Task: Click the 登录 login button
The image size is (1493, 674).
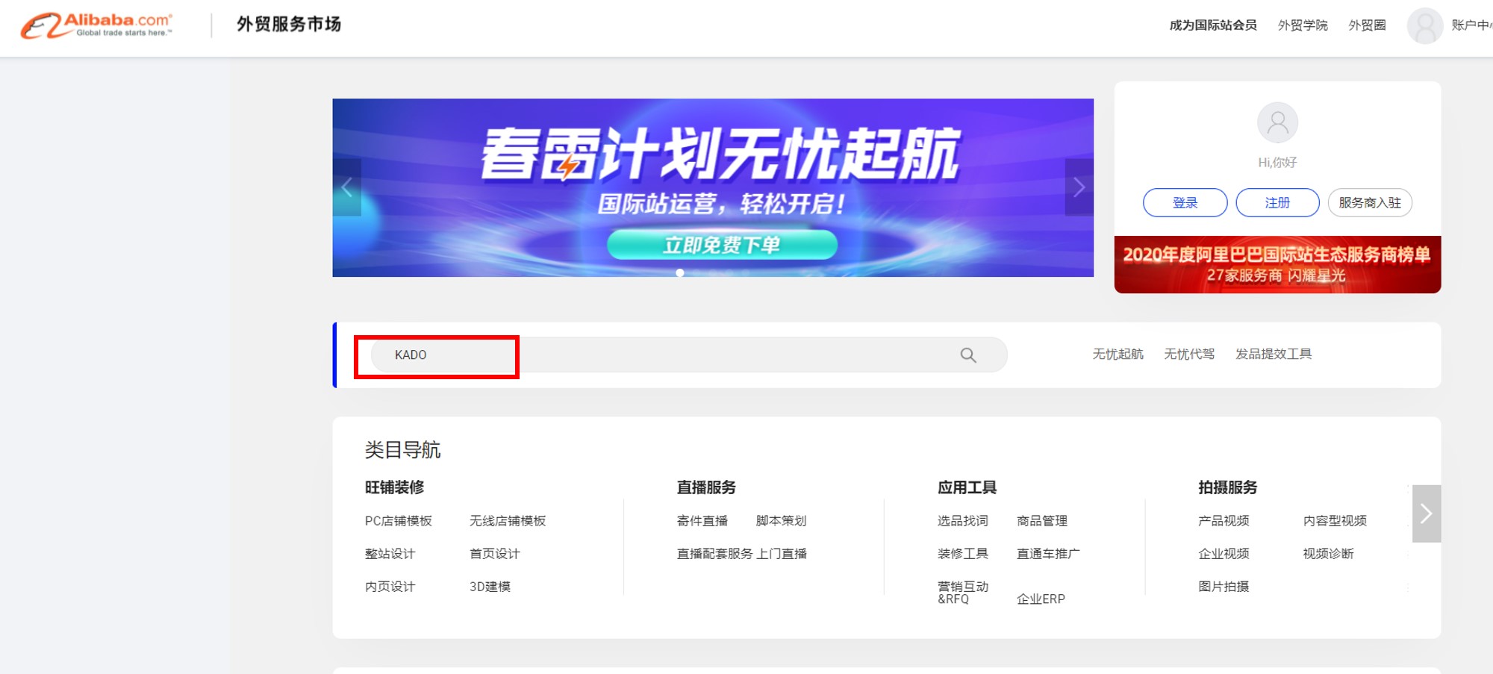Action: click(1184, 202)
